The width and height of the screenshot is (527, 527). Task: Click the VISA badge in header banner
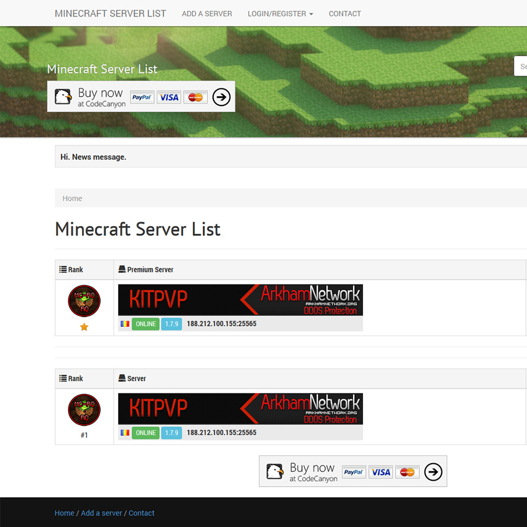click(x=169, y=97)
